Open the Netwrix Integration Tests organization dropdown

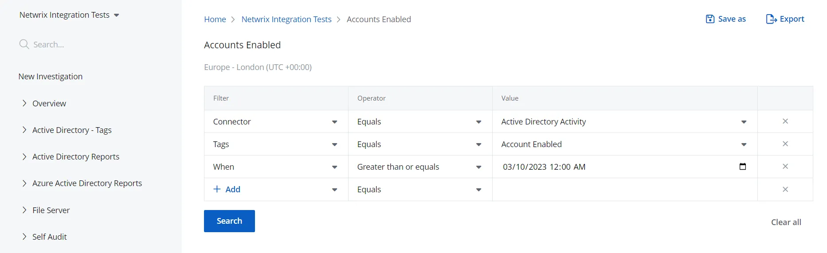tap(70, 15)
